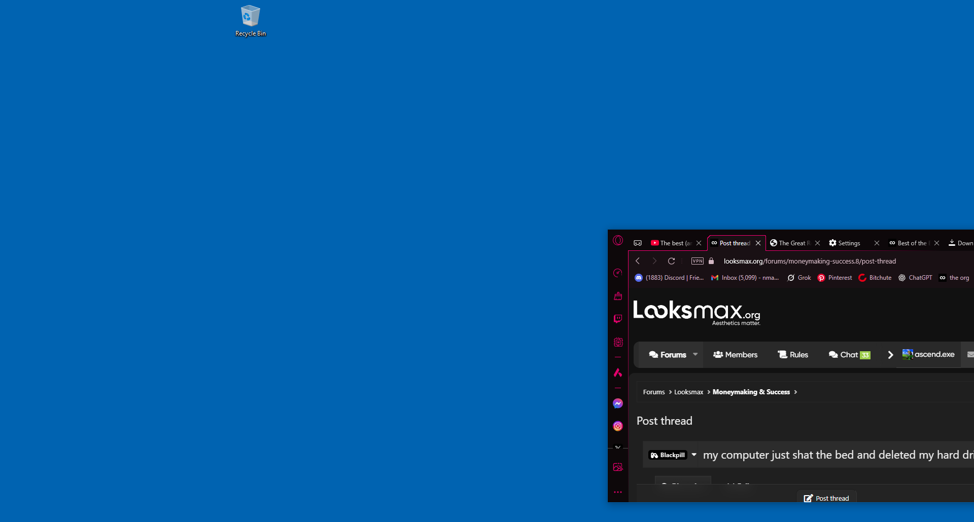Image resolution: width=974 pixels, height=522 pixels.
Task: Toggle the VPN badge in address bar
Action: (x=697, y=261)
